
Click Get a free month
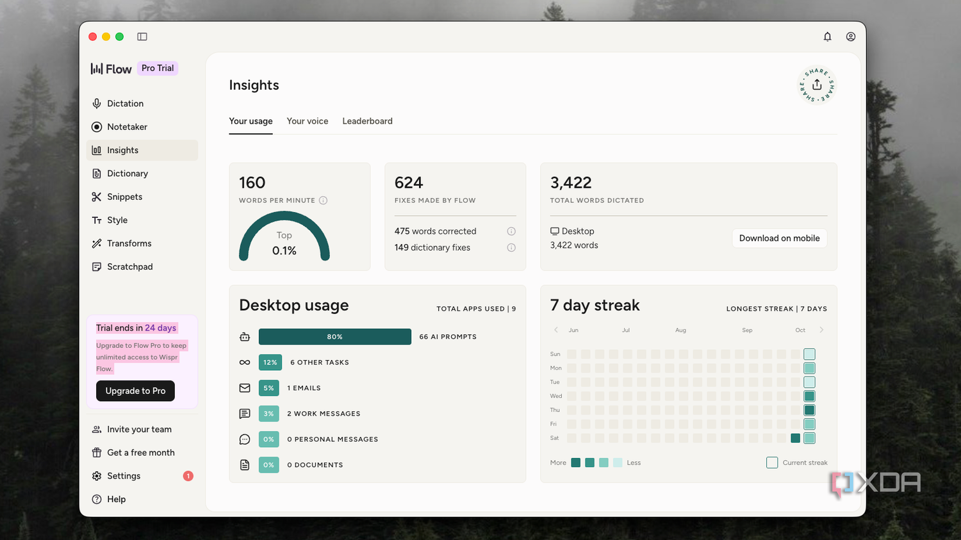(x=142, y=453)
